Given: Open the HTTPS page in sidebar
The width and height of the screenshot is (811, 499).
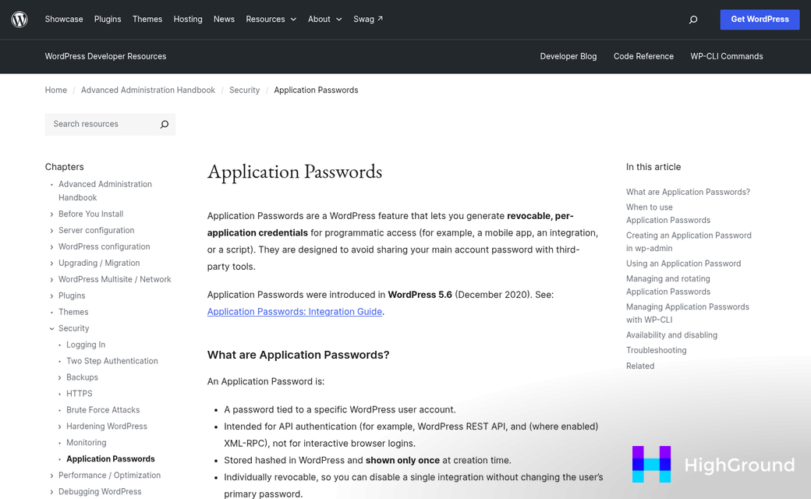Looking at the screenshot, I should (79, 394).
